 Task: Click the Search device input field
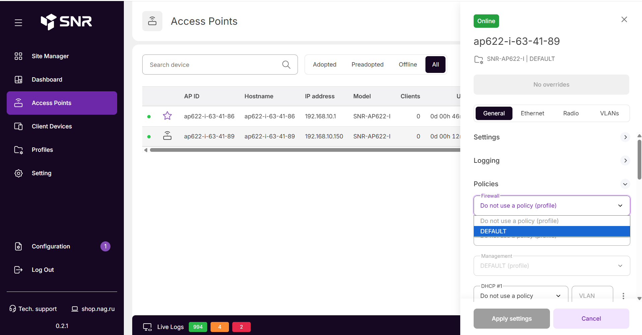pyautogui.click(x=220, y=65)
